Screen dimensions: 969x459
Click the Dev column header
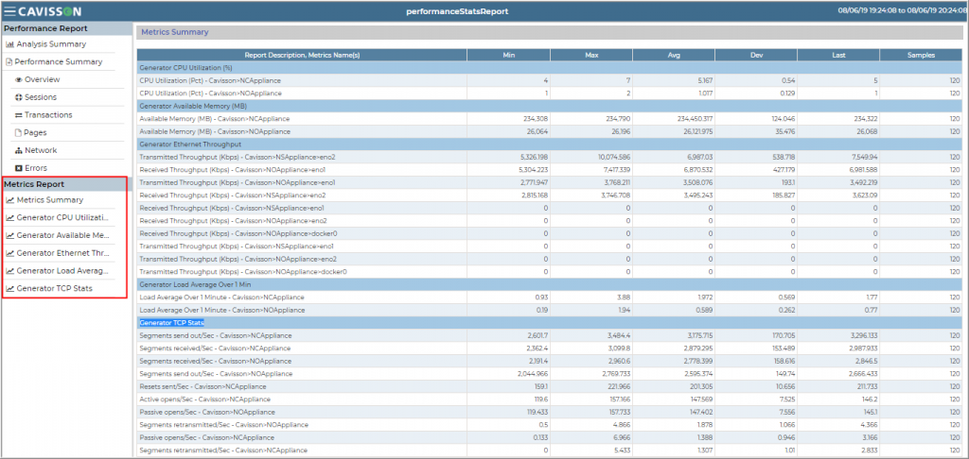click(756, 55)
